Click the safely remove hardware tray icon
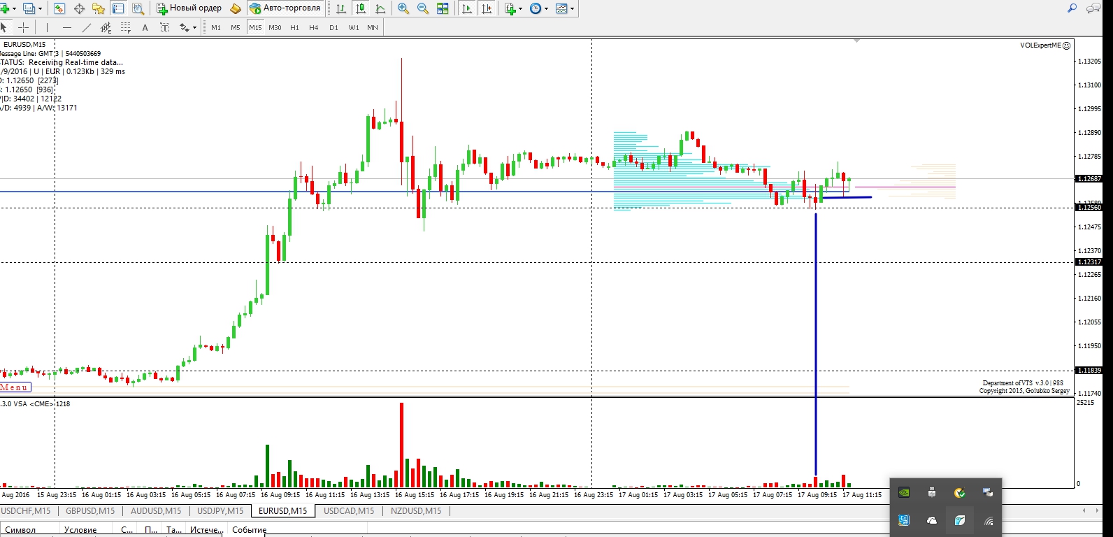This screenshot has width=1113, height=537. point(932,492)
